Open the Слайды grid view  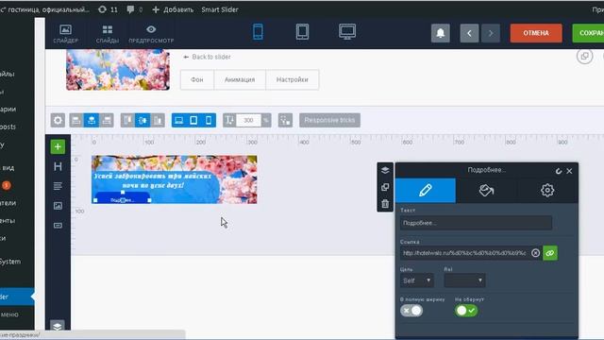tap(107, 33)
